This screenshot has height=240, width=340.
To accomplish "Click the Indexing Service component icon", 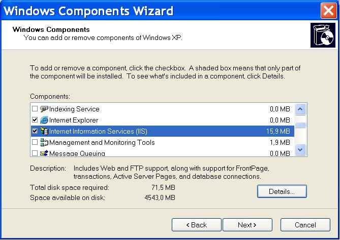I will click(x=44, y=109).
